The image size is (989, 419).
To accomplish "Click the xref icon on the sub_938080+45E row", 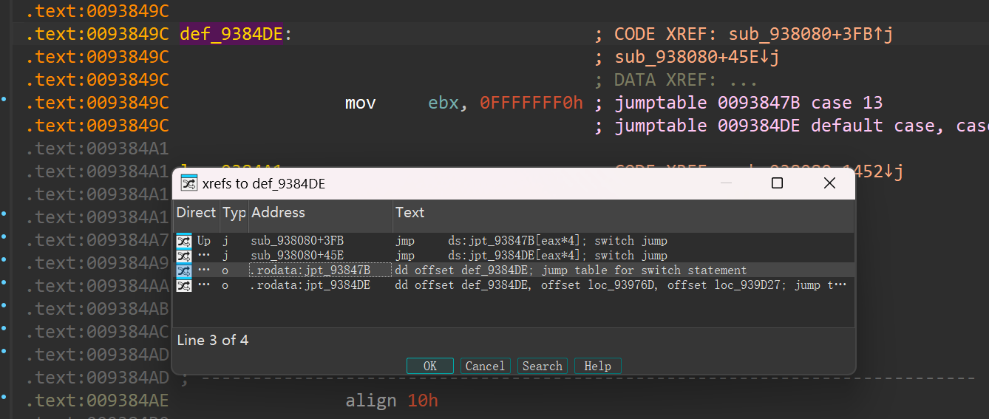I will [184, 256].
